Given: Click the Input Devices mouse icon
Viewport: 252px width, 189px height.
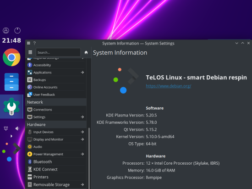Looking at the screenshot, I should coord(30,132).
